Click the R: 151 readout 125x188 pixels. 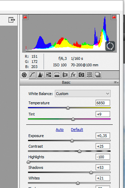(x=31, y=56)
